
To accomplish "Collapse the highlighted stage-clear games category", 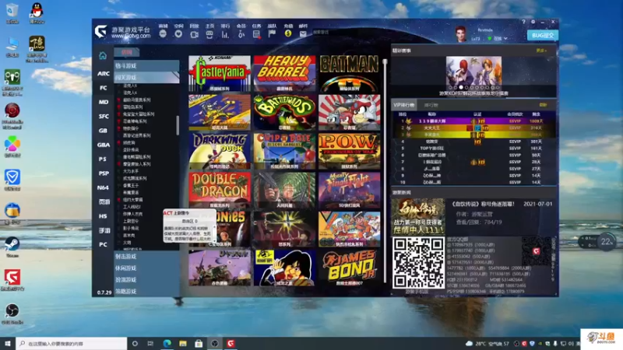I will 146,77.
